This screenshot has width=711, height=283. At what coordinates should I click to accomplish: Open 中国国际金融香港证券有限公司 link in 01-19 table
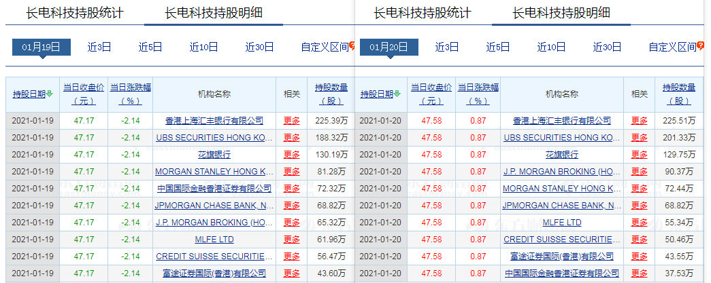tap(214, 189)
